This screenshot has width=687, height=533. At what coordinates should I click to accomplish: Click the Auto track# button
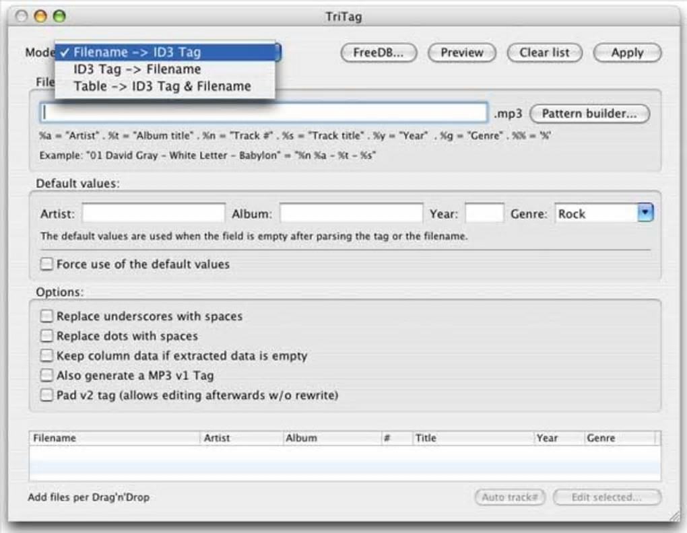click(510, 497)
